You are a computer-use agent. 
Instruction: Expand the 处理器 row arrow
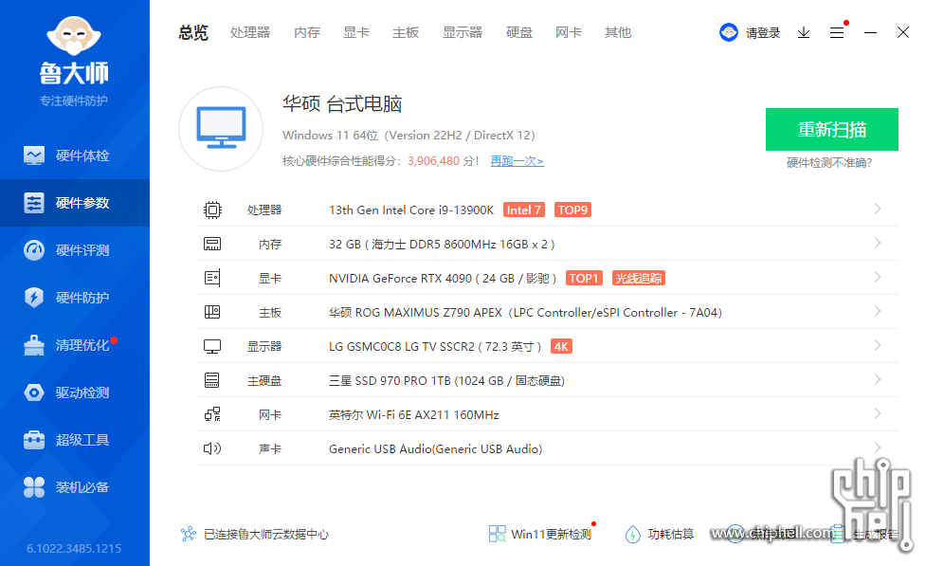pyautogui.click(x=878, y=210)
